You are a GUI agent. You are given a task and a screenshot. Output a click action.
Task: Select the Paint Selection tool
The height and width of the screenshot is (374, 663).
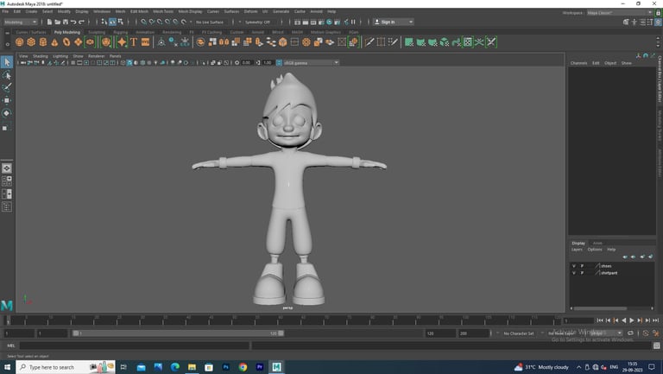click(7, 87)
